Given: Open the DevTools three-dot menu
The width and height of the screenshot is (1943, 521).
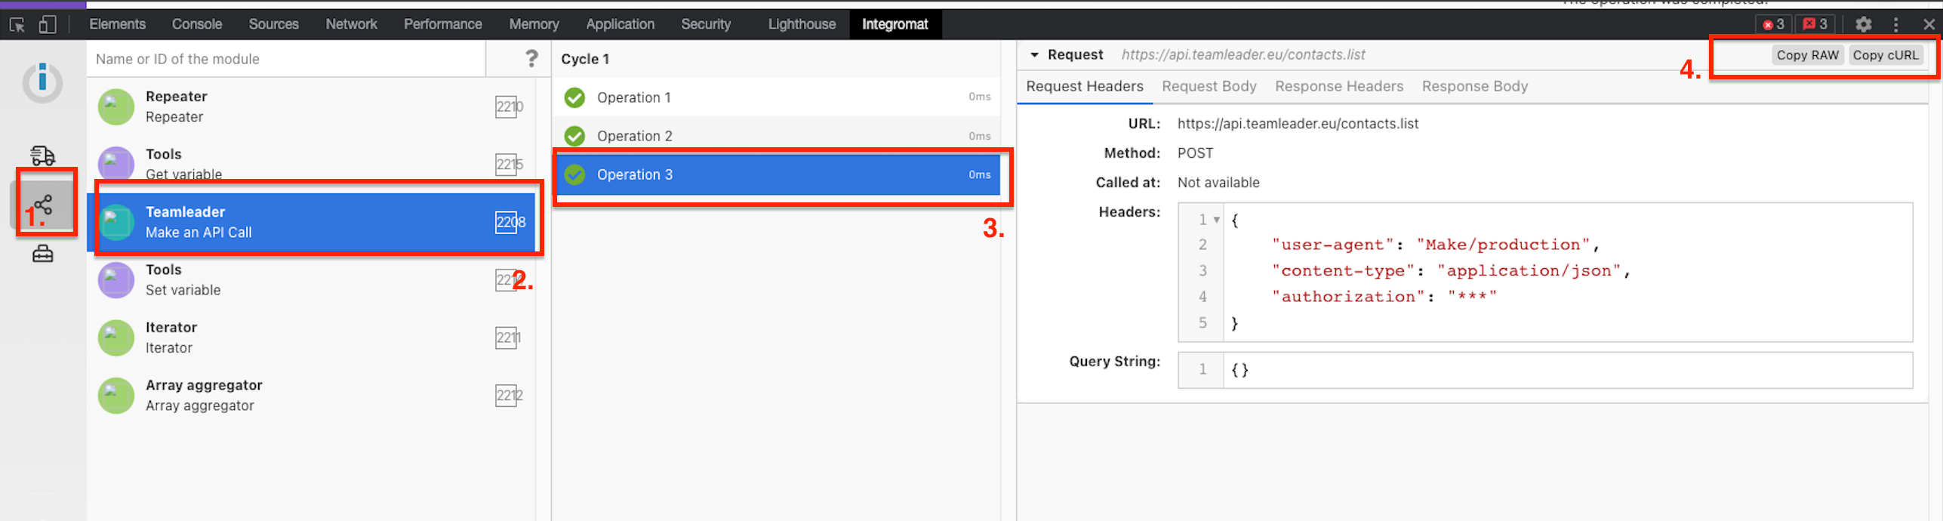Looking at the screenshot, I should [x=1896, y=24].
